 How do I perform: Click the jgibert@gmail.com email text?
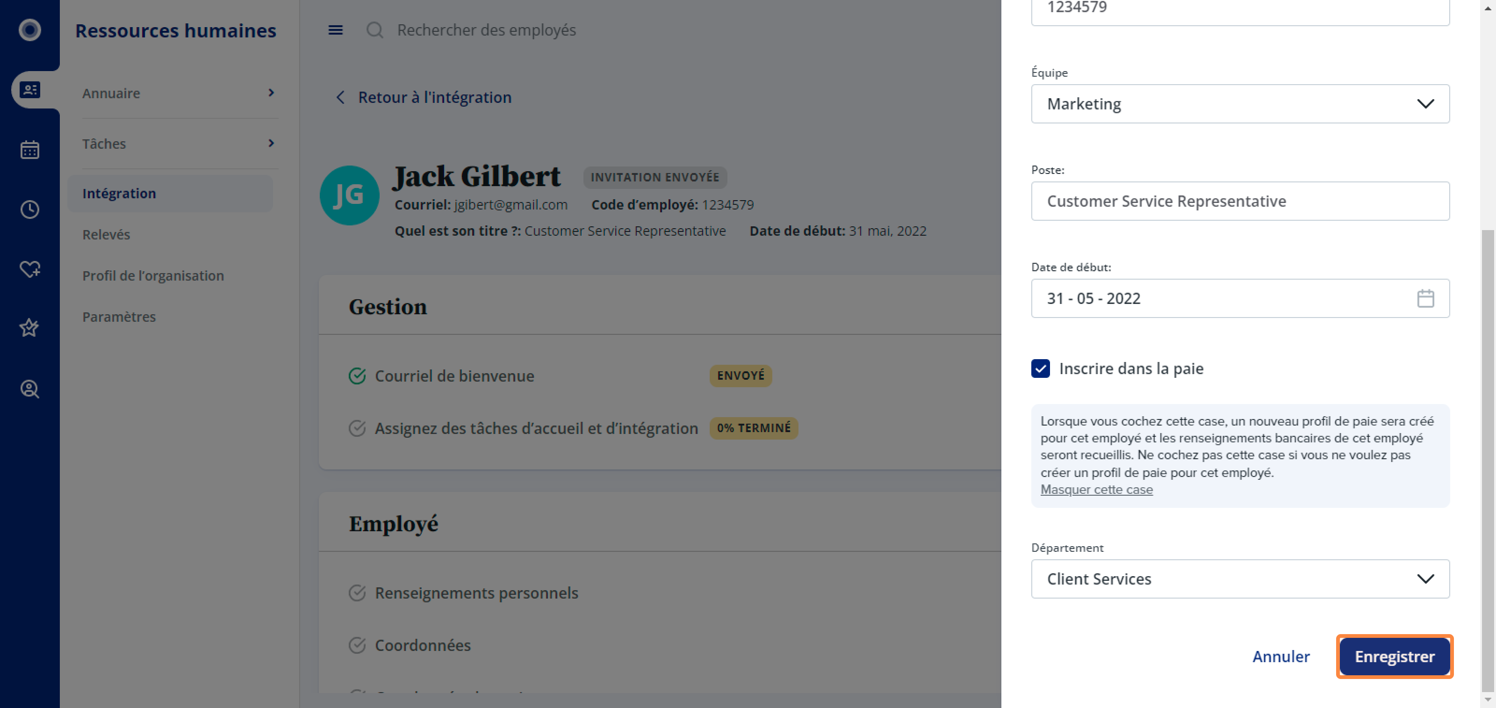(x=511, y=205)
